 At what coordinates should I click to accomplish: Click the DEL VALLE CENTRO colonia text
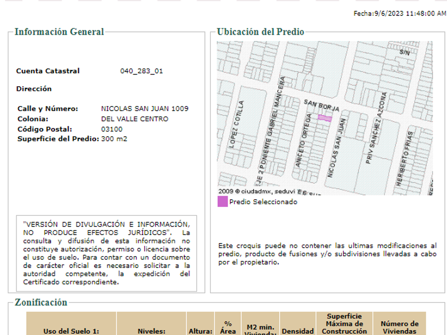(135, 119)
